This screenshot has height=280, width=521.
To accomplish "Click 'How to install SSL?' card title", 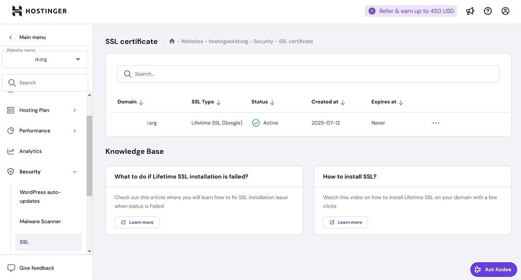I will point(350,177).
